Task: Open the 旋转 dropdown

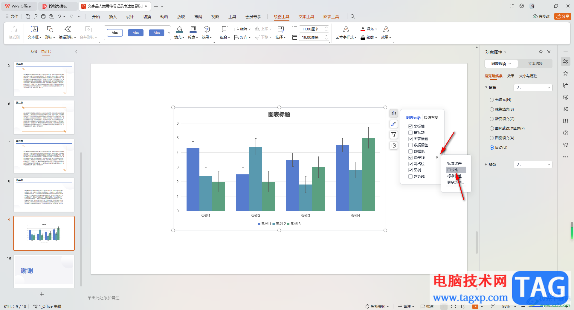Action: click(242, 29)
